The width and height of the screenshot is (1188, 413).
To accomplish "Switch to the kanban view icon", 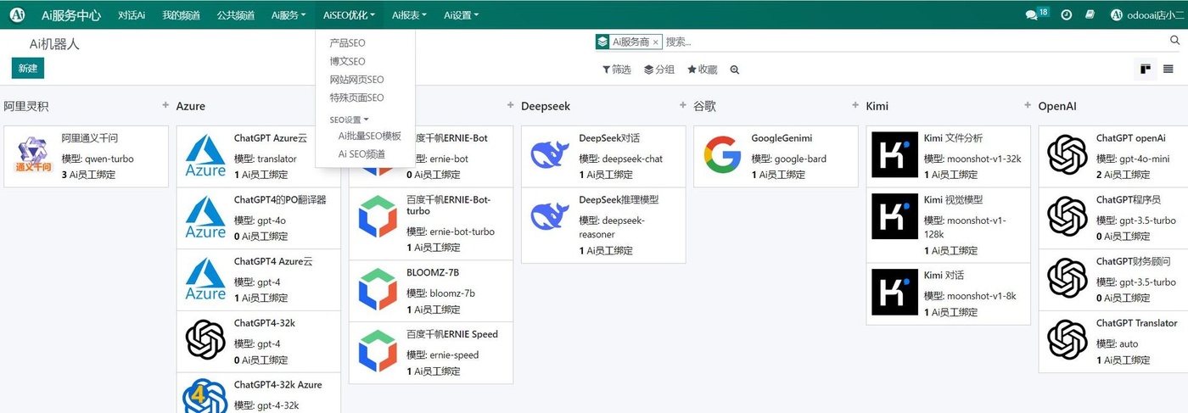I will [1146, 70].
